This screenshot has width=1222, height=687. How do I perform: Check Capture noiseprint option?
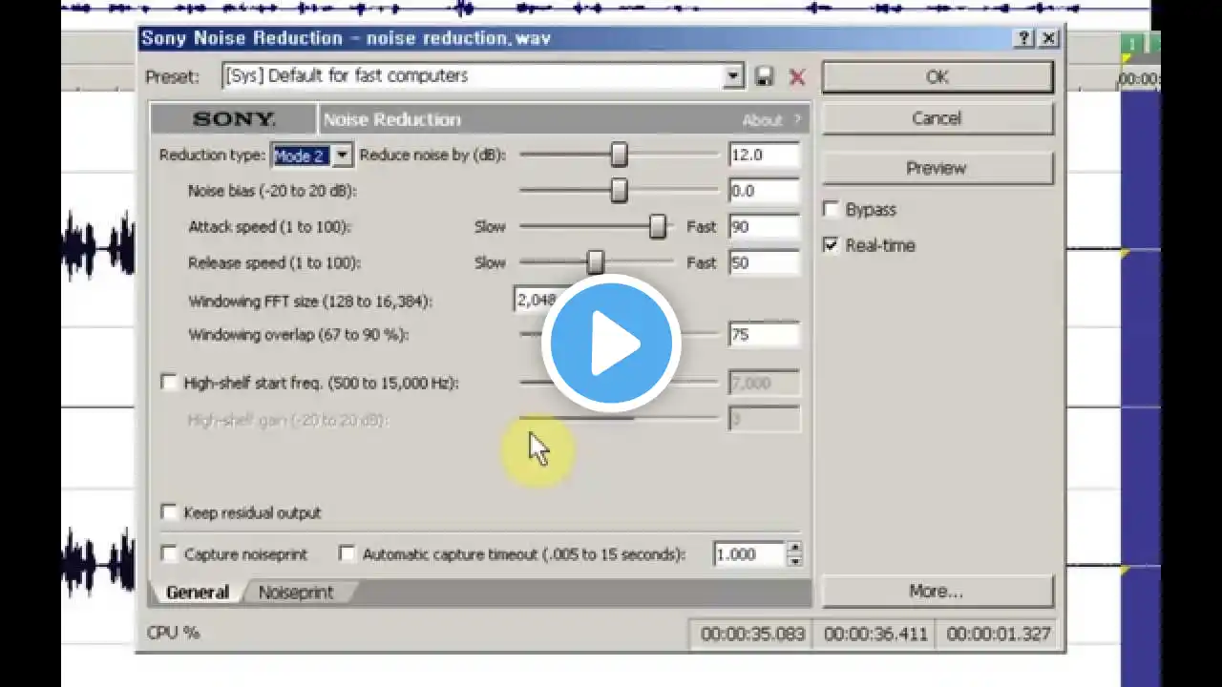pyautogui.click(x=169, y=553)
